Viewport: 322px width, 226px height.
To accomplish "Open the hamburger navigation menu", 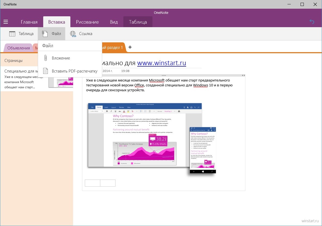I will (x=6, y=22).
